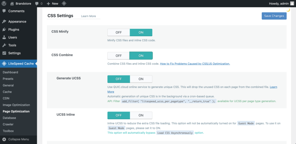Viewport: 296px width, 144px height.
Task: Click the Tools wrench icon
Action: click(x=4, y=45)
